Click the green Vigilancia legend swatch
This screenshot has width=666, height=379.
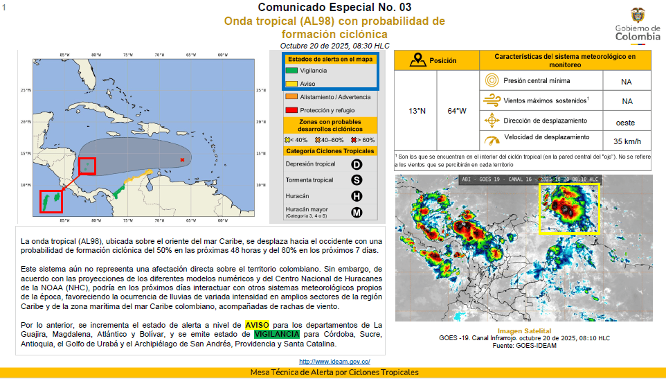coord(291,71)
